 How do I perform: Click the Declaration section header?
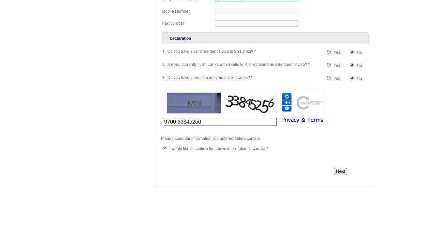tap(265, 38)
